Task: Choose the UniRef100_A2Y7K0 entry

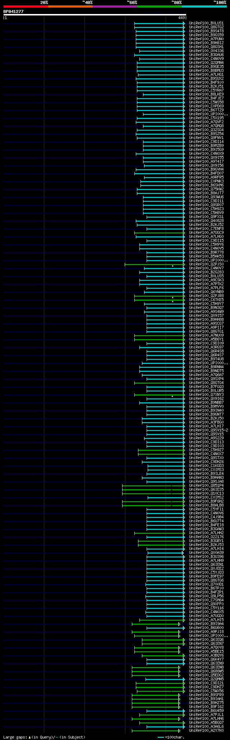Action: point(206,730)
